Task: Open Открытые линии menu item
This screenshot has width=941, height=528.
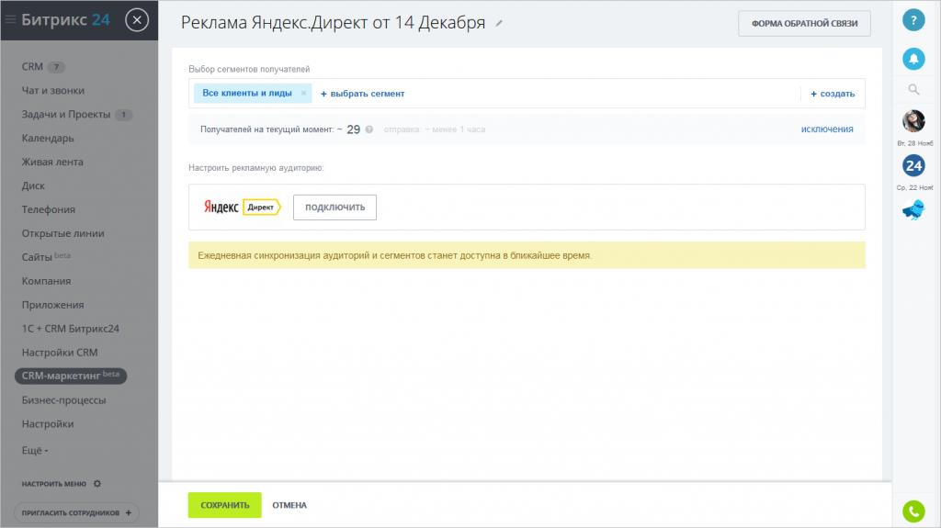Action: tap(63, 233)
